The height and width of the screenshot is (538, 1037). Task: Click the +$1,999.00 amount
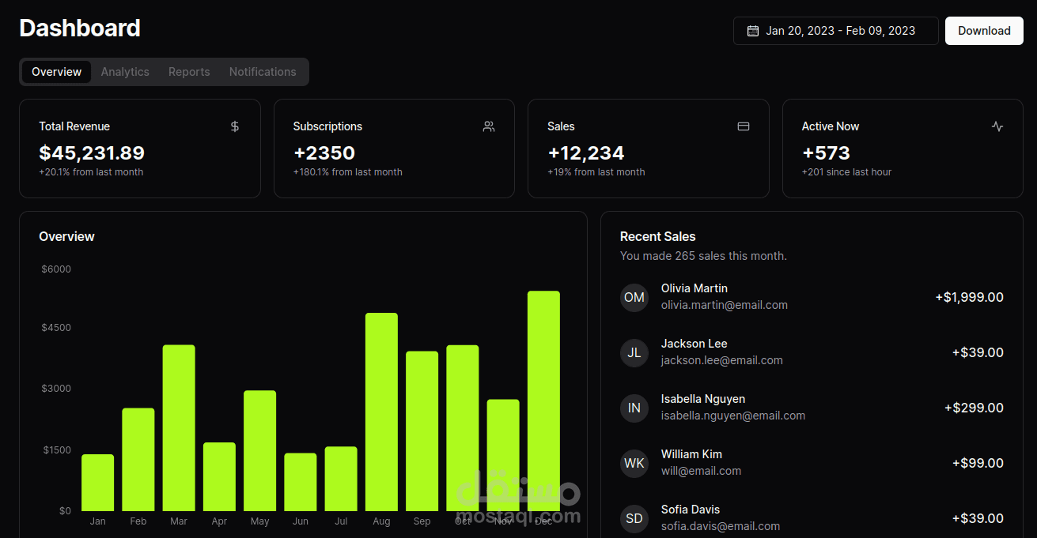[969, 297]
